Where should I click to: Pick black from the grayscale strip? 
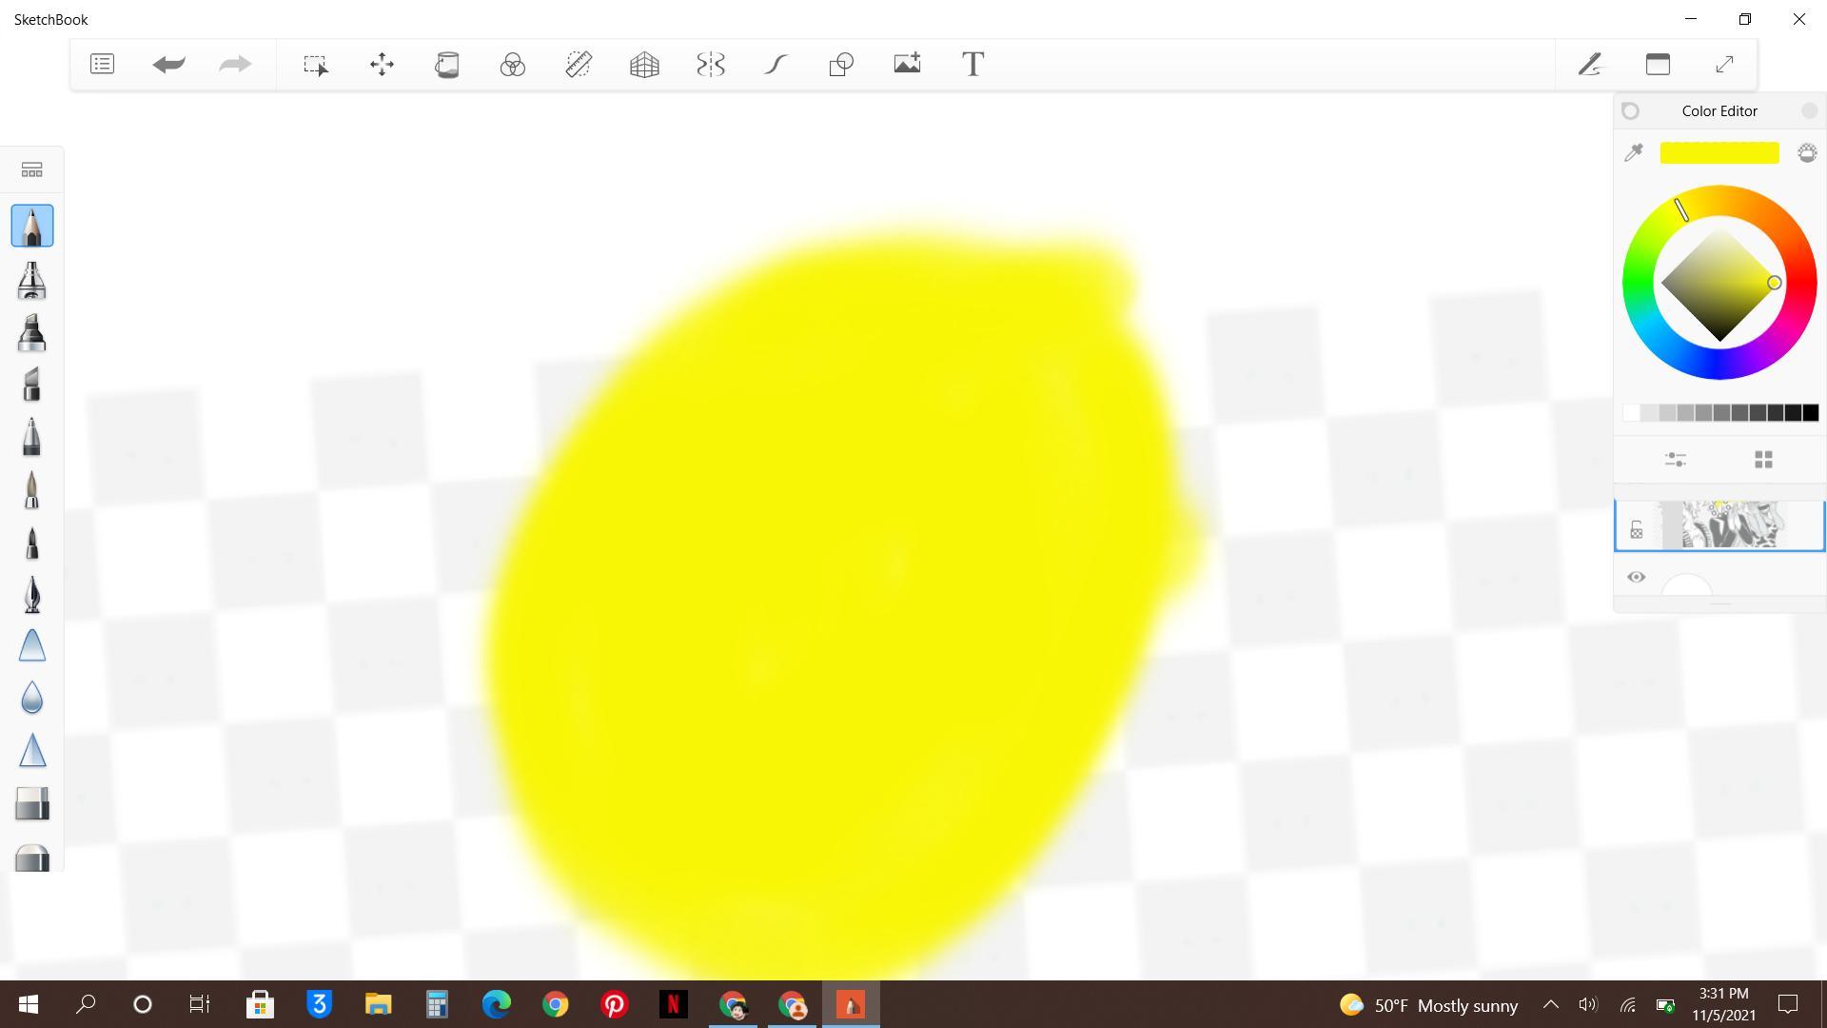click(1810, 413)
